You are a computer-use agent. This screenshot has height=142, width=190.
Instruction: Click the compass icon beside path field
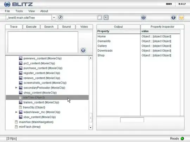click(x=60, y=17)
